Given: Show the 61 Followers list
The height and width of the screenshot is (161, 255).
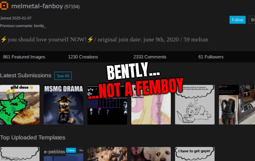Looking at the screenshot, I should pos(211,57).
